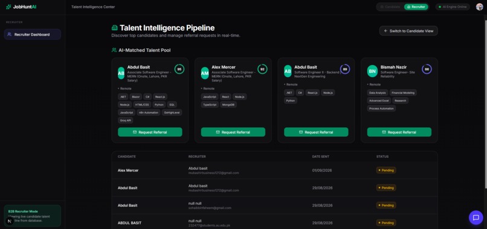Click the B2B Recruiter Mode info card
This screenshot has width=487, height=229.
point(32,216)
